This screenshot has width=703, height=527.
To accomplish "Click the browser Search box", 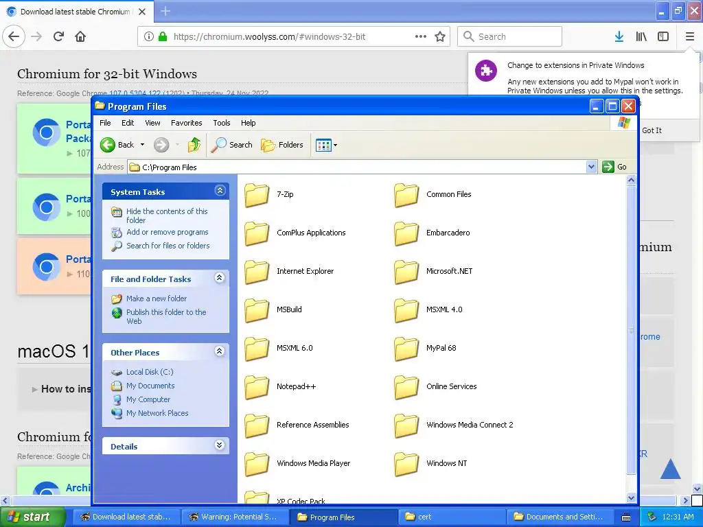I will (x=510, y=36).
